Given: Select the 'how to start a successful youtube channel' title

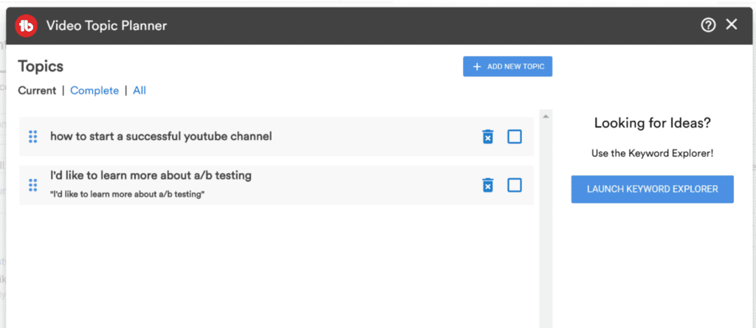Looking at the screenshot, I should click(x=161, y=136).
